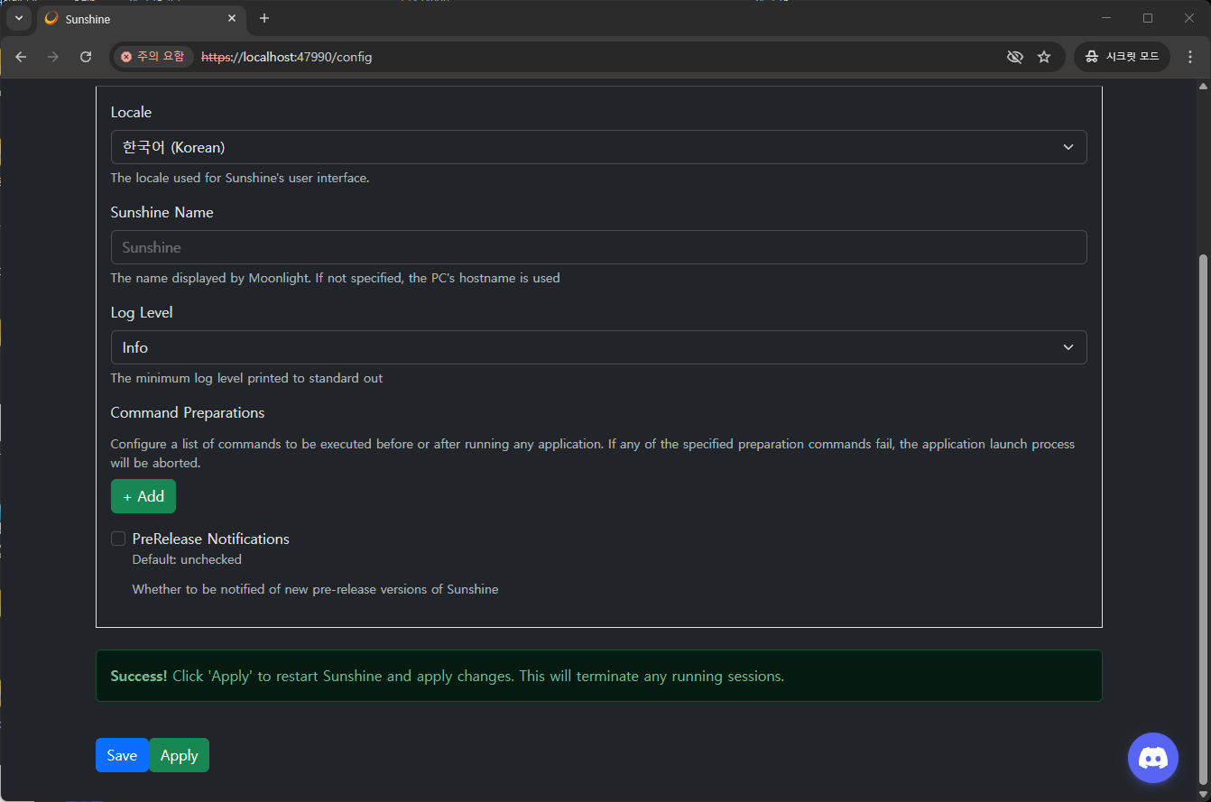Click the 'Locale' label
Viewport: 1211px width, 802px height.
coord(131,112)
